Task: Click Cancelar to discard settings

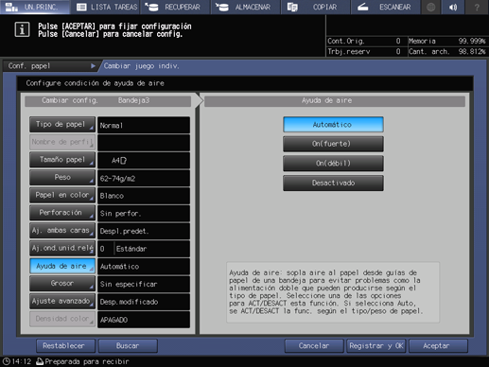Action: pos(314,346)
